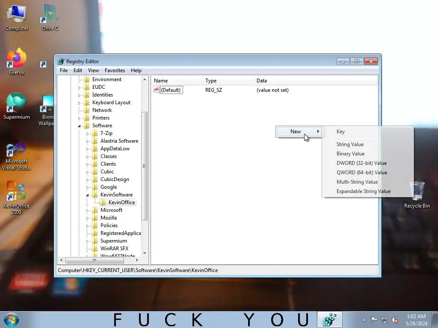
Task: Collapse the KevinSoftware key
Action: coord(87,195)
